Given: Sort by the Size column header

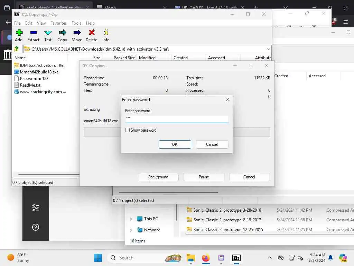Looking at the screenshot, I should tap(97, 58).
